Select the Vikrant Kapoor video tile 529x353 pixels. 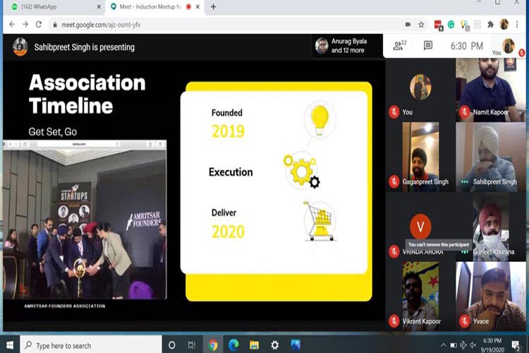(x=420, y=297)
